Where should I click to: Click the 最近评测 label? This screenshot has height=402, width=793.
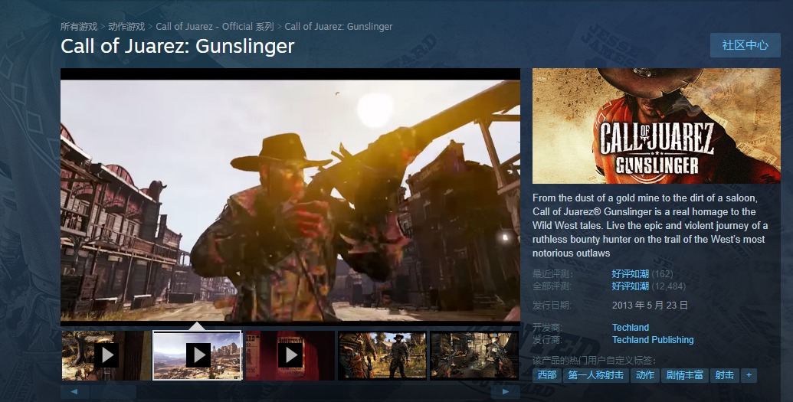click(x=552, y=273)
